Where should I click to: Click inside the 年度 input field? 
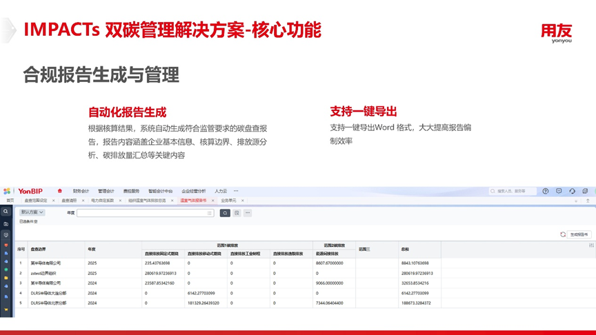pyautogui.click(x=145, y=213)
